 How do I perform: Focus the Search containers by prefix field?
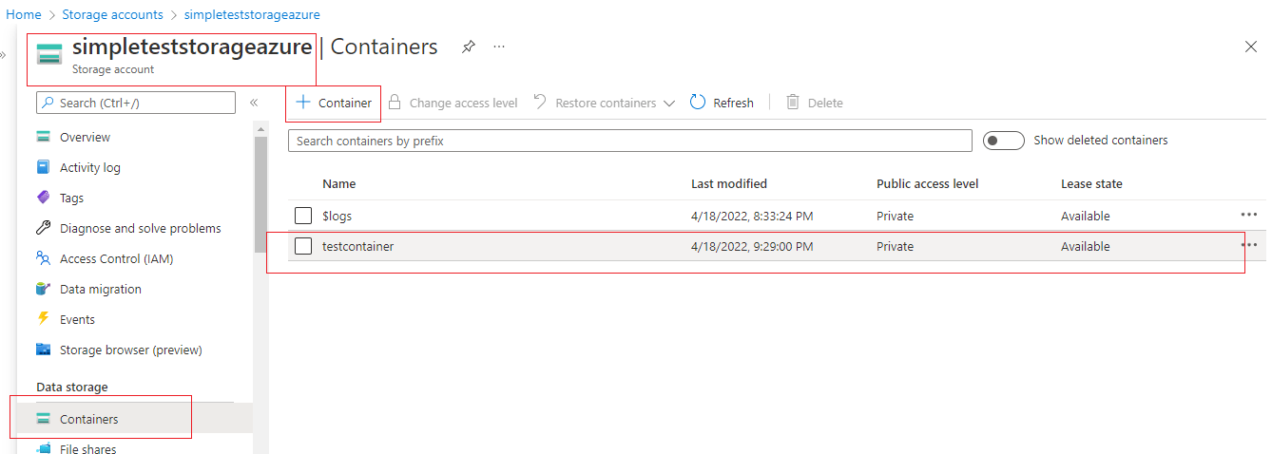pos(629,141)
